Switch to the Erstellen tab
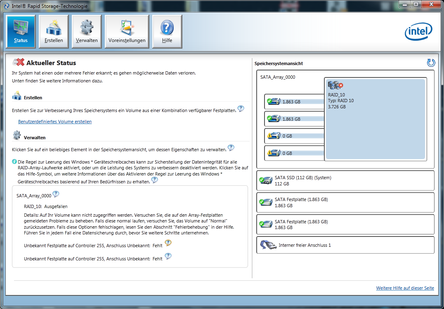Image resolution: width=444 pixels, height=309 pixels. point(54,31)
